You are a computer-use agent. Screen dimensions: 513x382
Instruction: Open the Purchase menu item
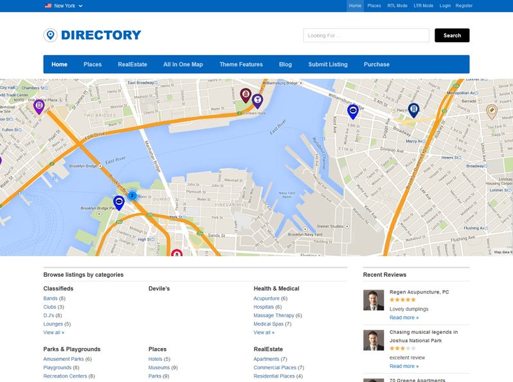point(377,64)
